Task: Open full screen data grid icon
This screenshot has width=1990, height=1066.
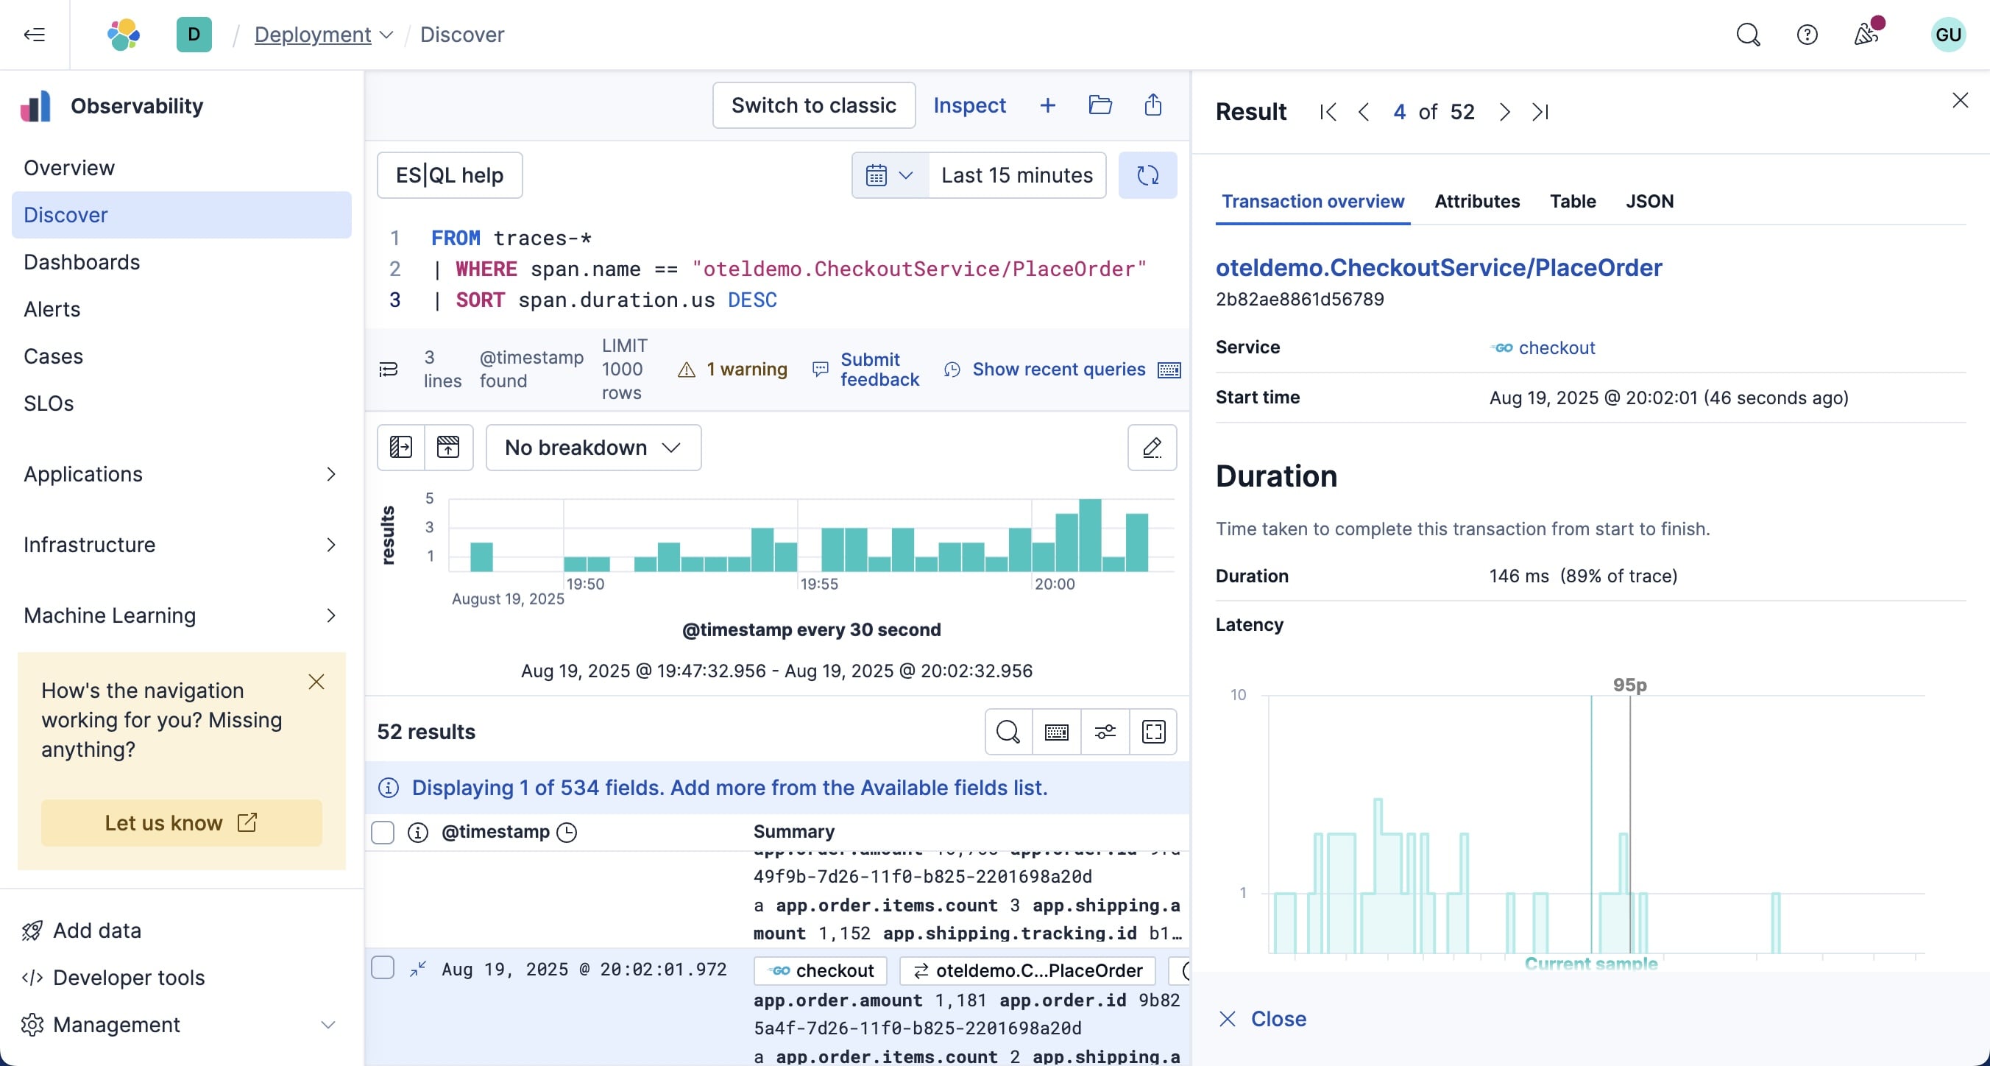Action: (x=1152, y=731)
